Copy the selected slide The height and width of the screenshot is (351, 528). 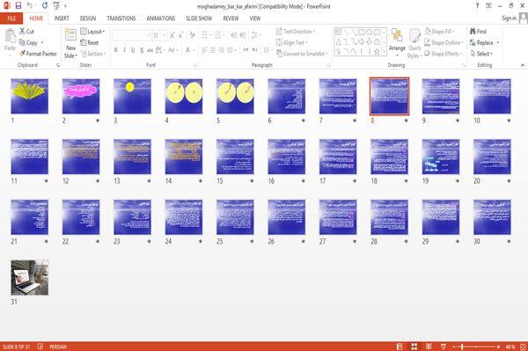[x=29, y=43]
